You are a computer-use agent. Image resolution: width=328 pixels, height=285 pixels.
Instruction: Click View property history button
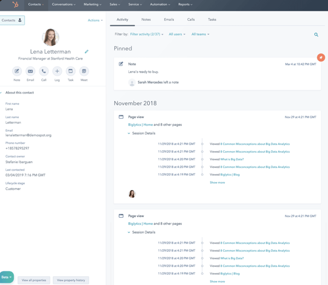(x=71, y=280)
